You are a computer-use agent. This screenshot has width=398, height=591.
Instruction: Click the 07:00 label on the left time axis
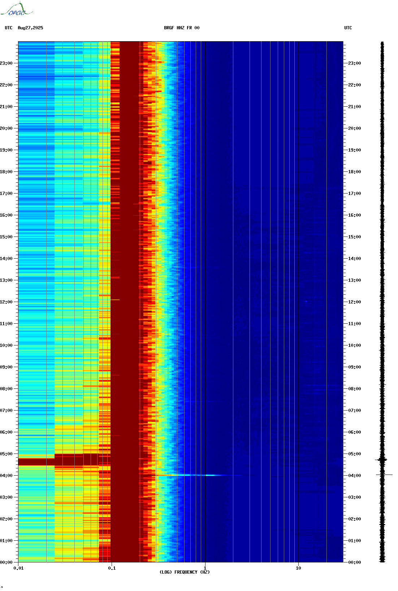click(6, 411)
